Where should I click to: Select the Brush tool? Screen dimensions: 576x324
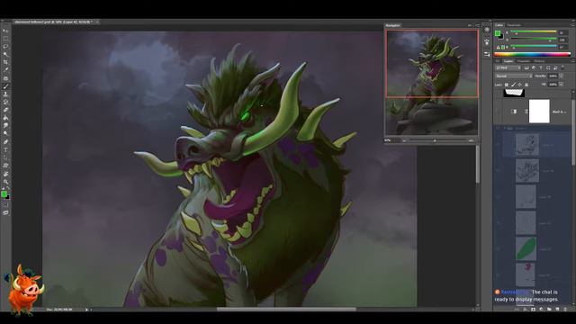click(x=5, y=86)
